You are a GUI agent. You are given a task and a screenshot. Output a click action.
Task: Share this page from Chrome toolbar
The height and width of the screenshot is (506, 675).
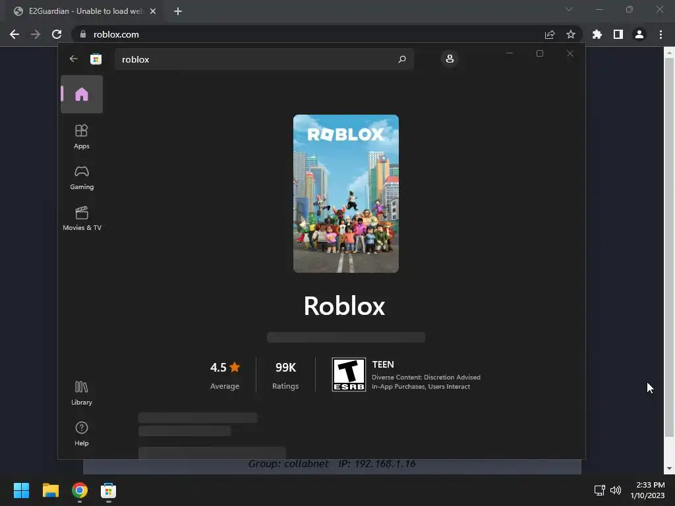coord(550,34)
